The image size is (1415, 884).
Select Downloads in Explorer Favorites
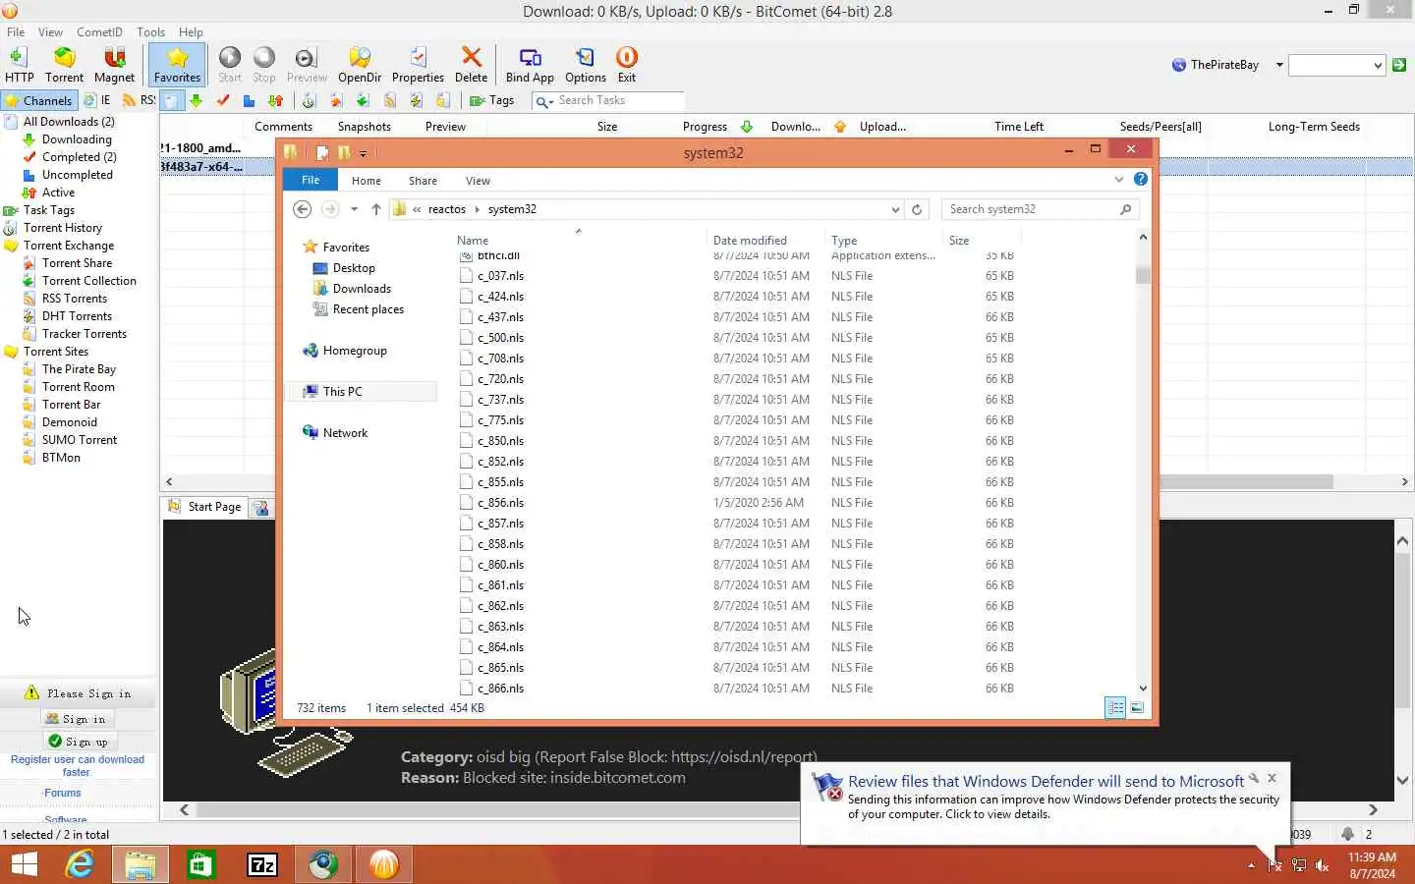361,289
